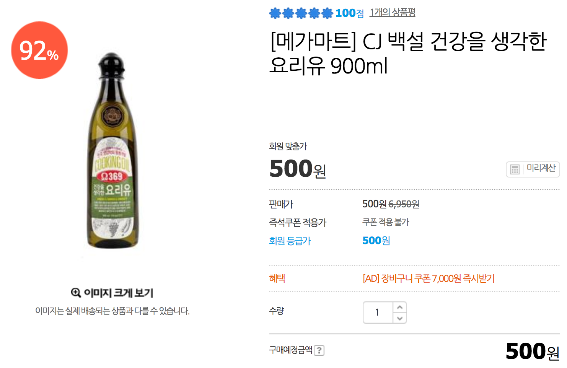
Task: Increase quantity with the up arrow
Action: [400, 307]
